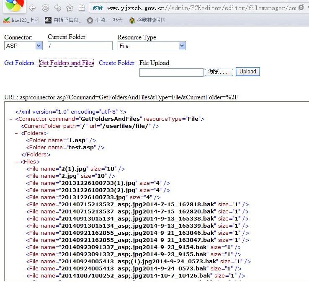Click the browser refresh icon
This screenshot has height=288, width=309.
(46, 8)
